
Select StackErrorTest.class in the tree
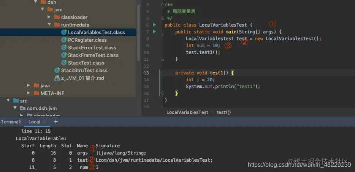(x=92, y=47)
